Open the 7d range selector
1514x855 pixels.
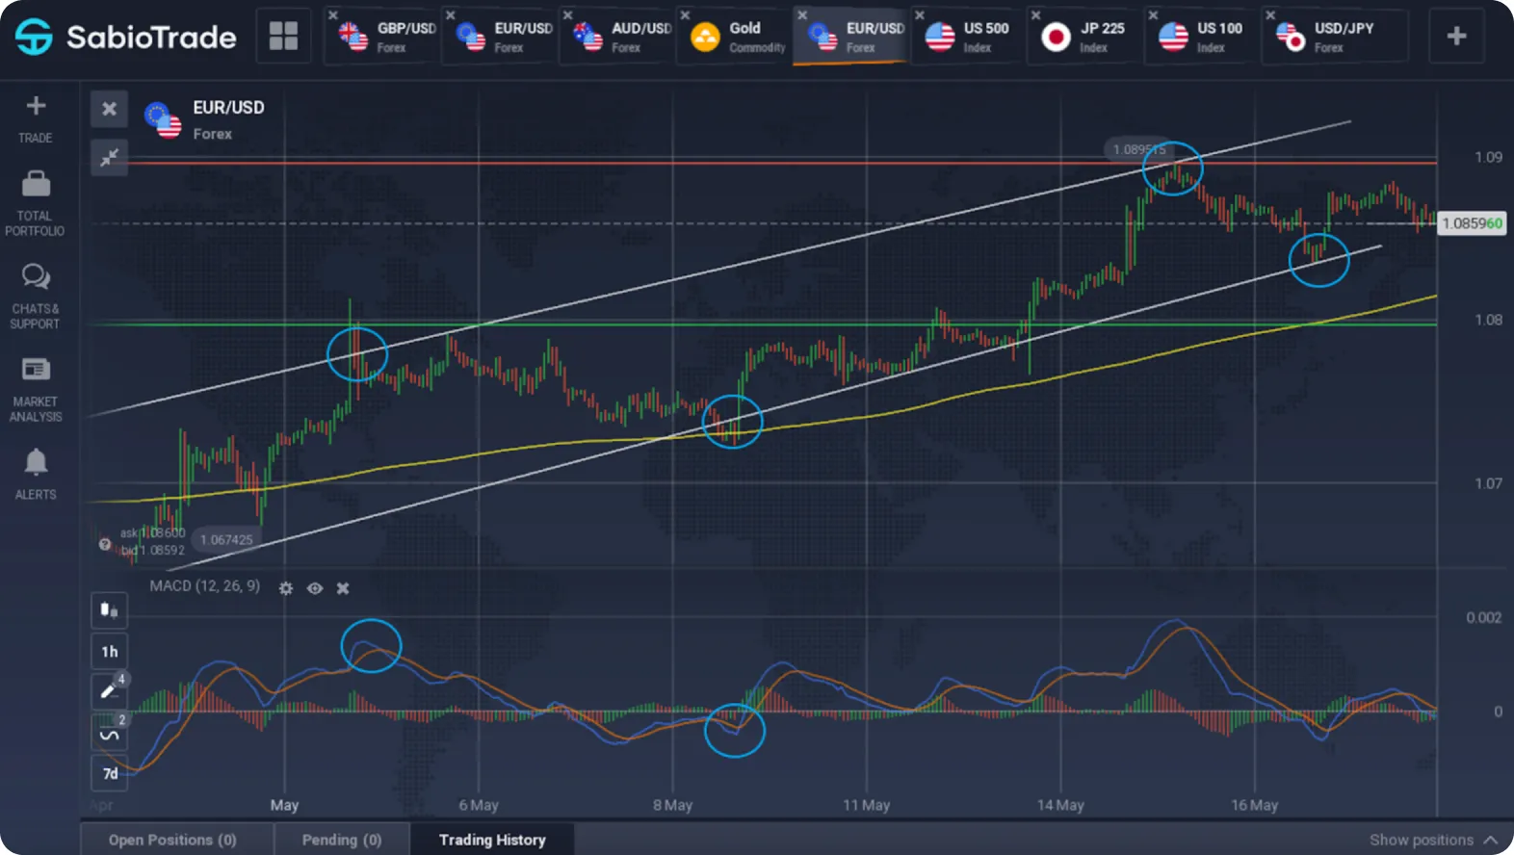[109, 774]
